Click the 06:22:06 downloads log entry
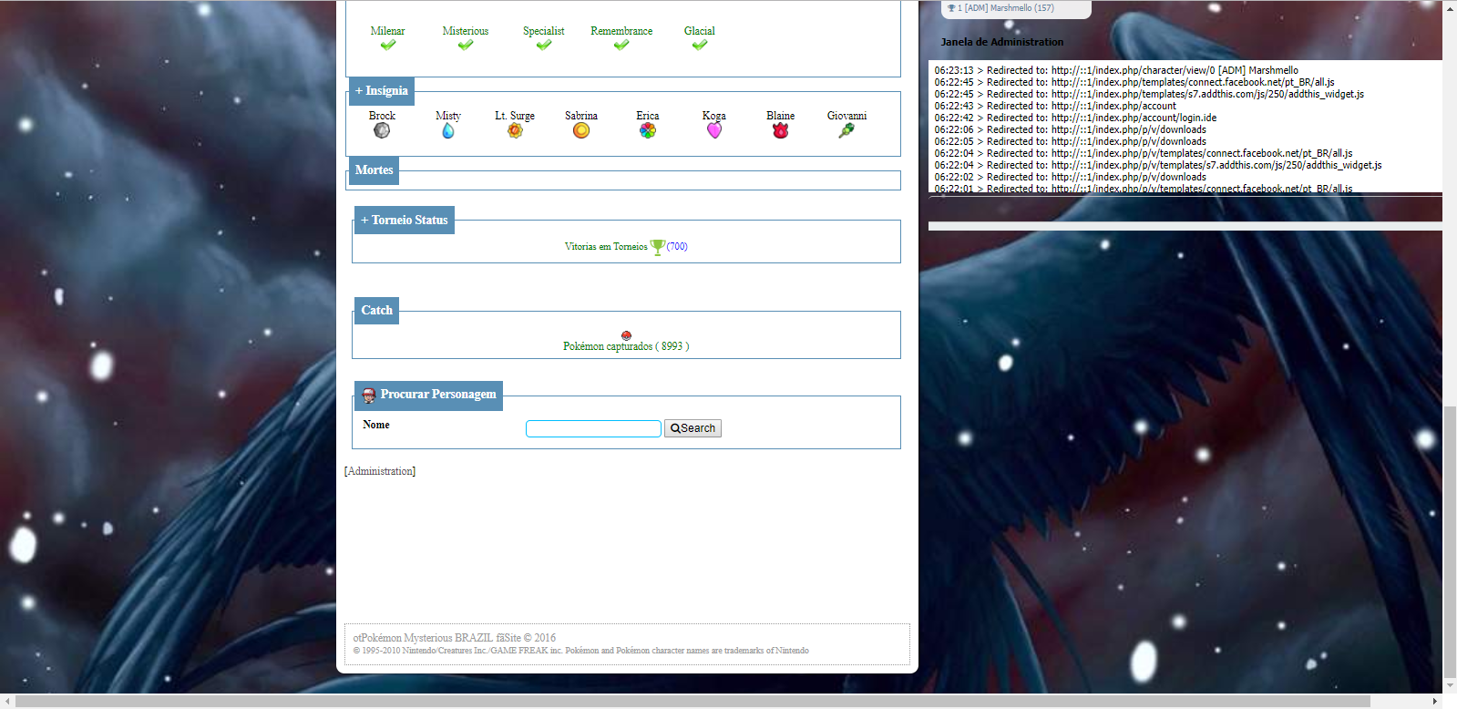The width and height of the screenshot is (1457, 709). [1070, 129]
